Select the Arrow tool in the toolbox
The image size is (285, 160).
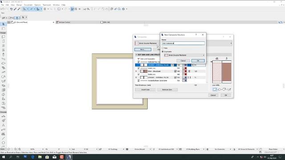pos(3,24)
